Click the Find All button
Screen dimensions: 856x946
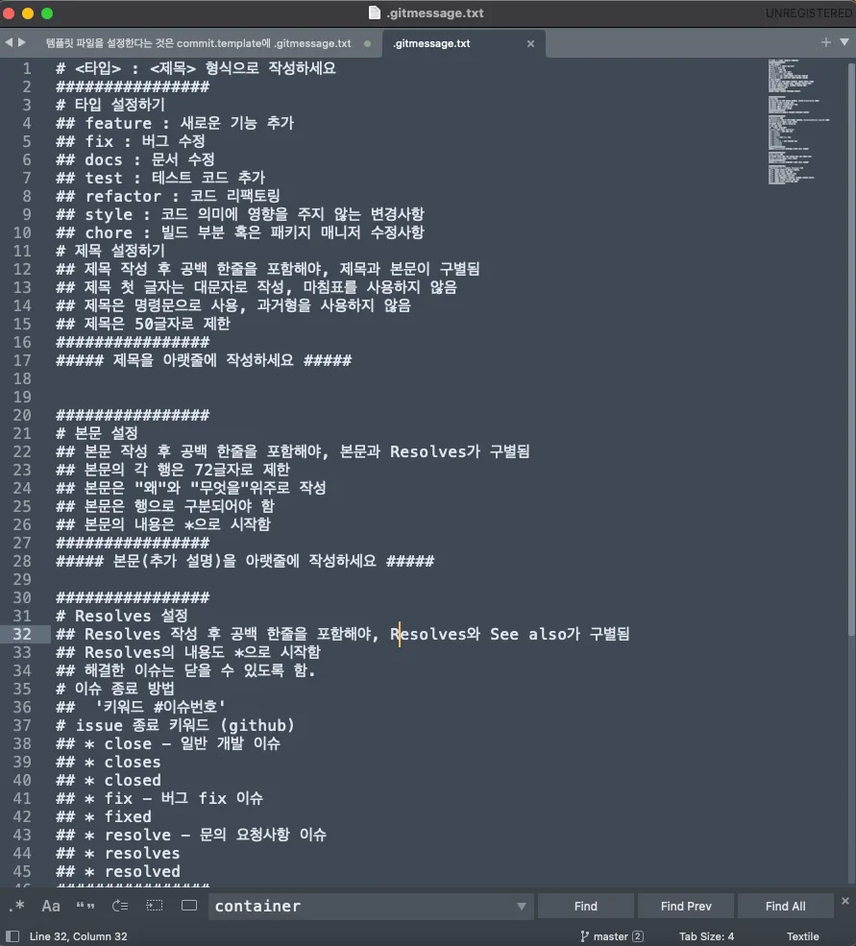click(785, 907)
